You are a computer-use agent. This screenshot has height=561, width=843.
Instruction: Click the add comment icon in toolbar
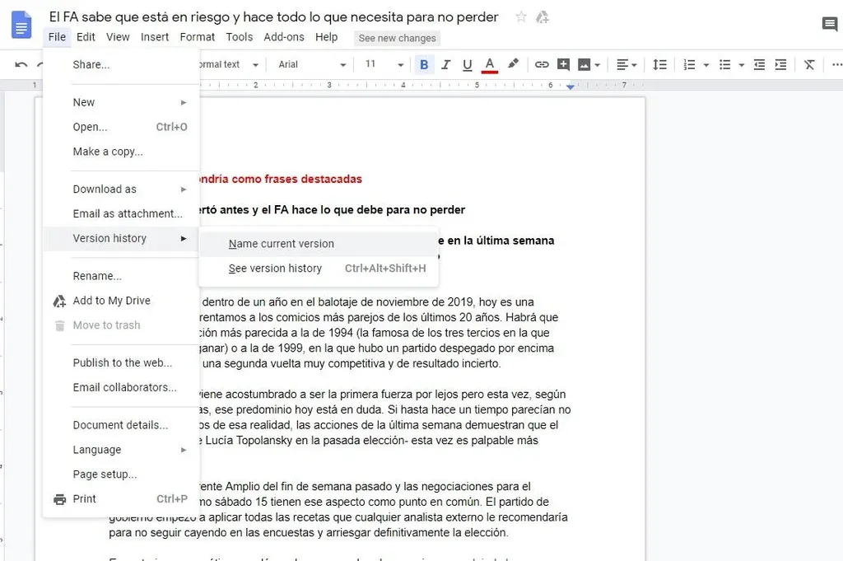coord(563,64)
